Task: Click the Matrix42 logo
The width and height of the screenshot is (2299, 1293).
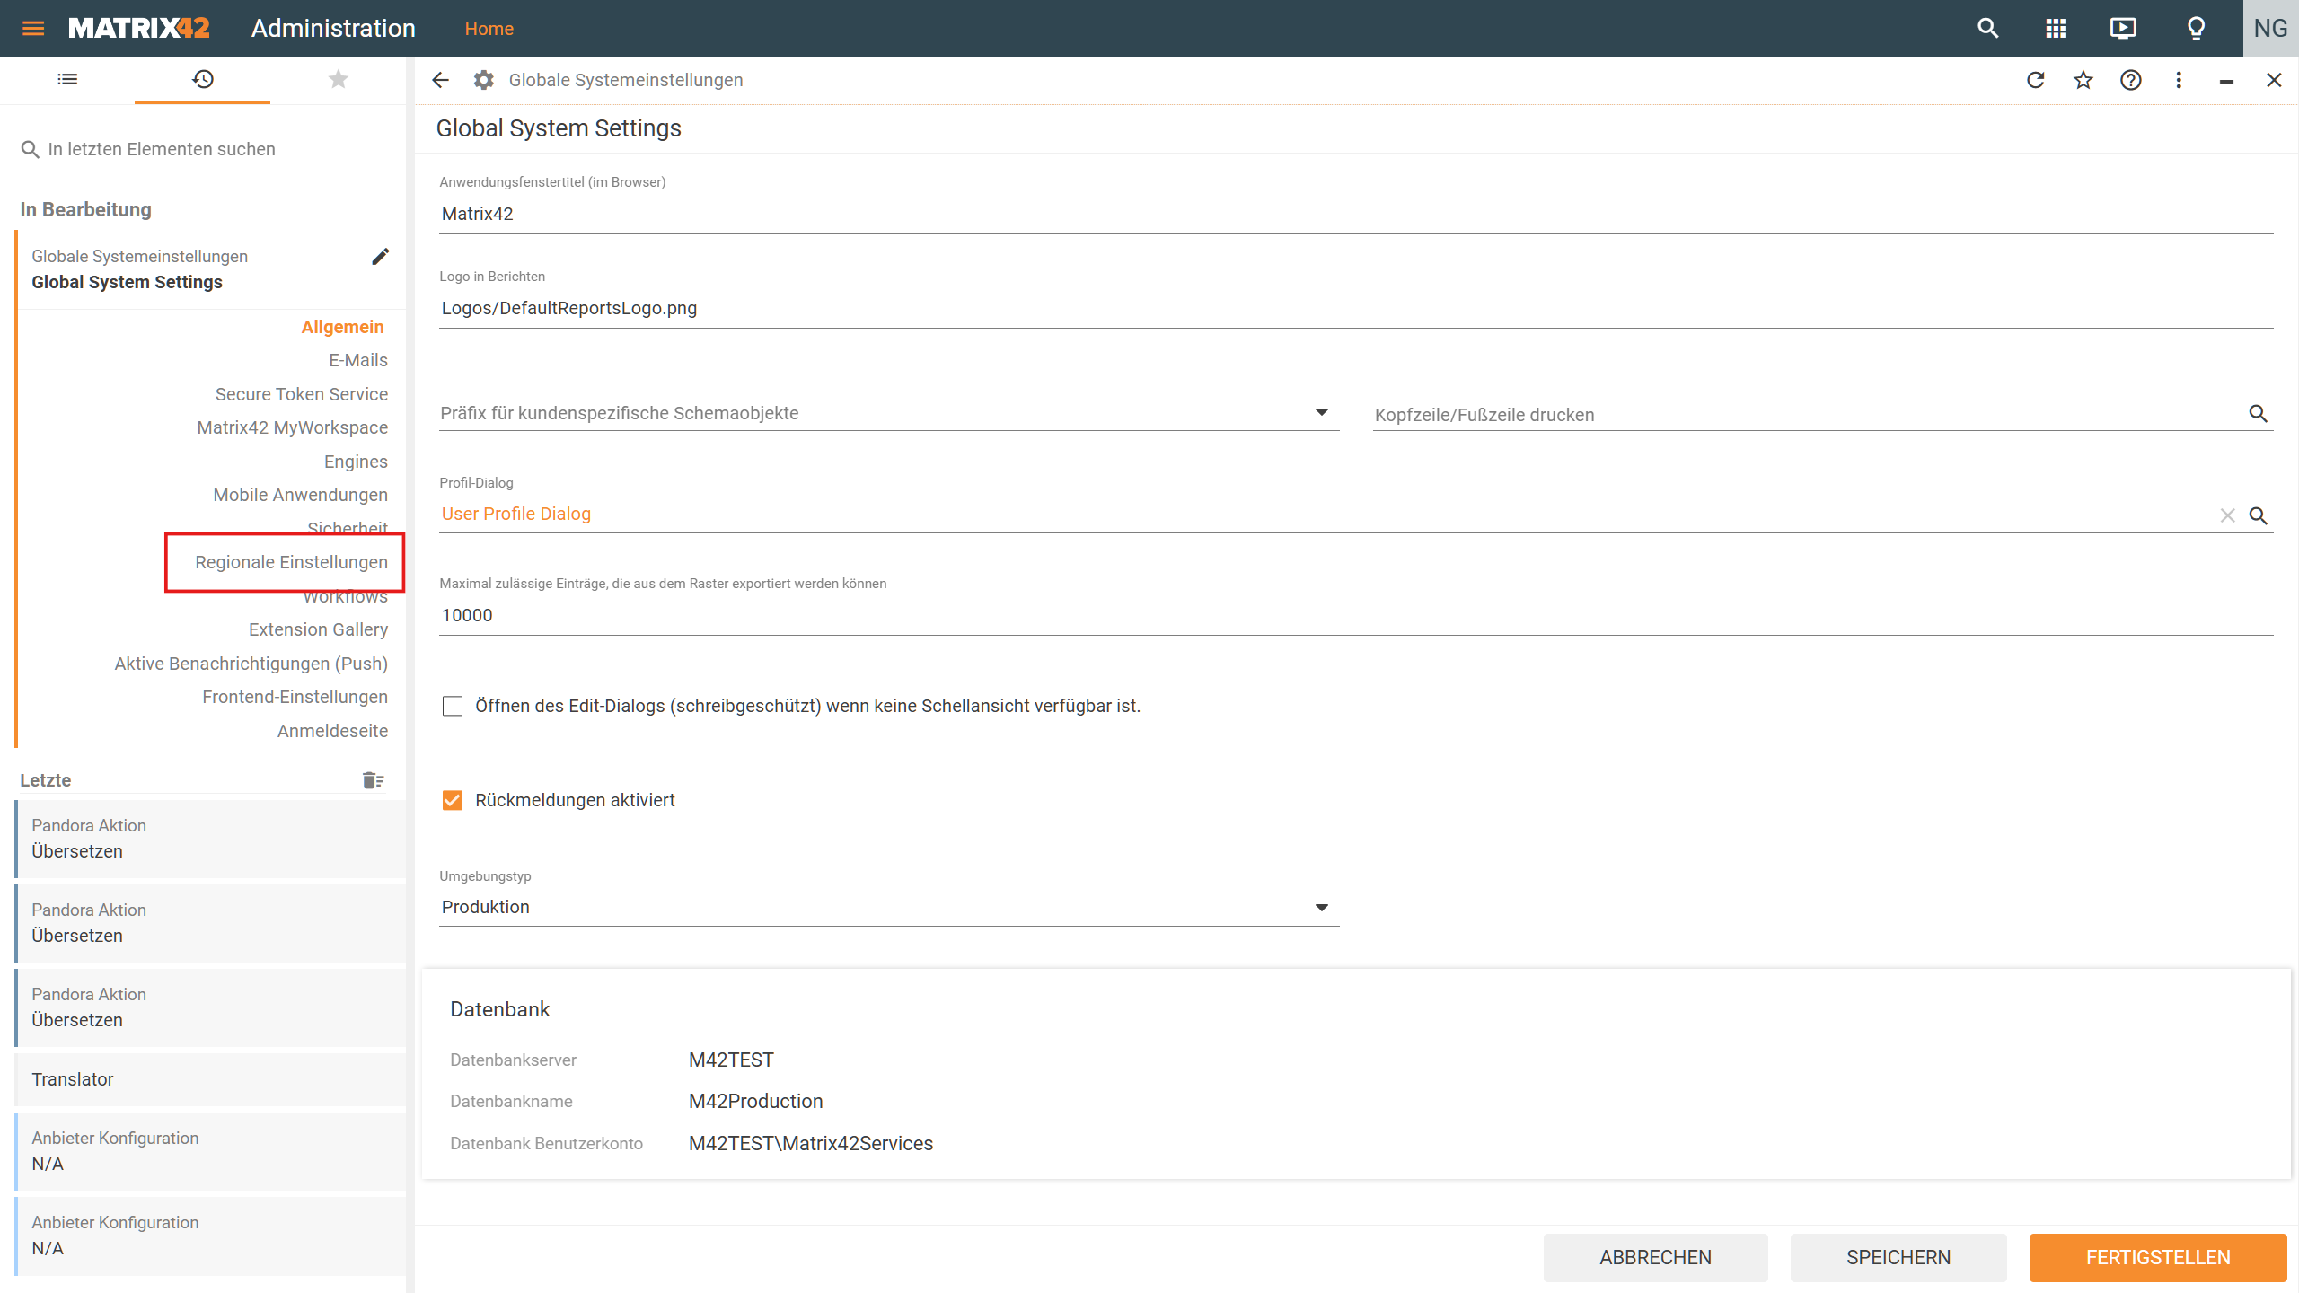Action: click(139, 28)
